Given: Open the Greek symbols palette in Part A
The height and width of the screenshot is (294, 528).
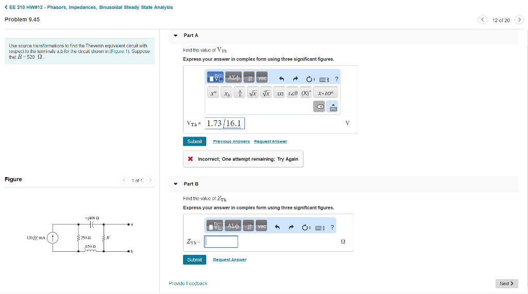Looking at the screenshot, I should [234, 78].
